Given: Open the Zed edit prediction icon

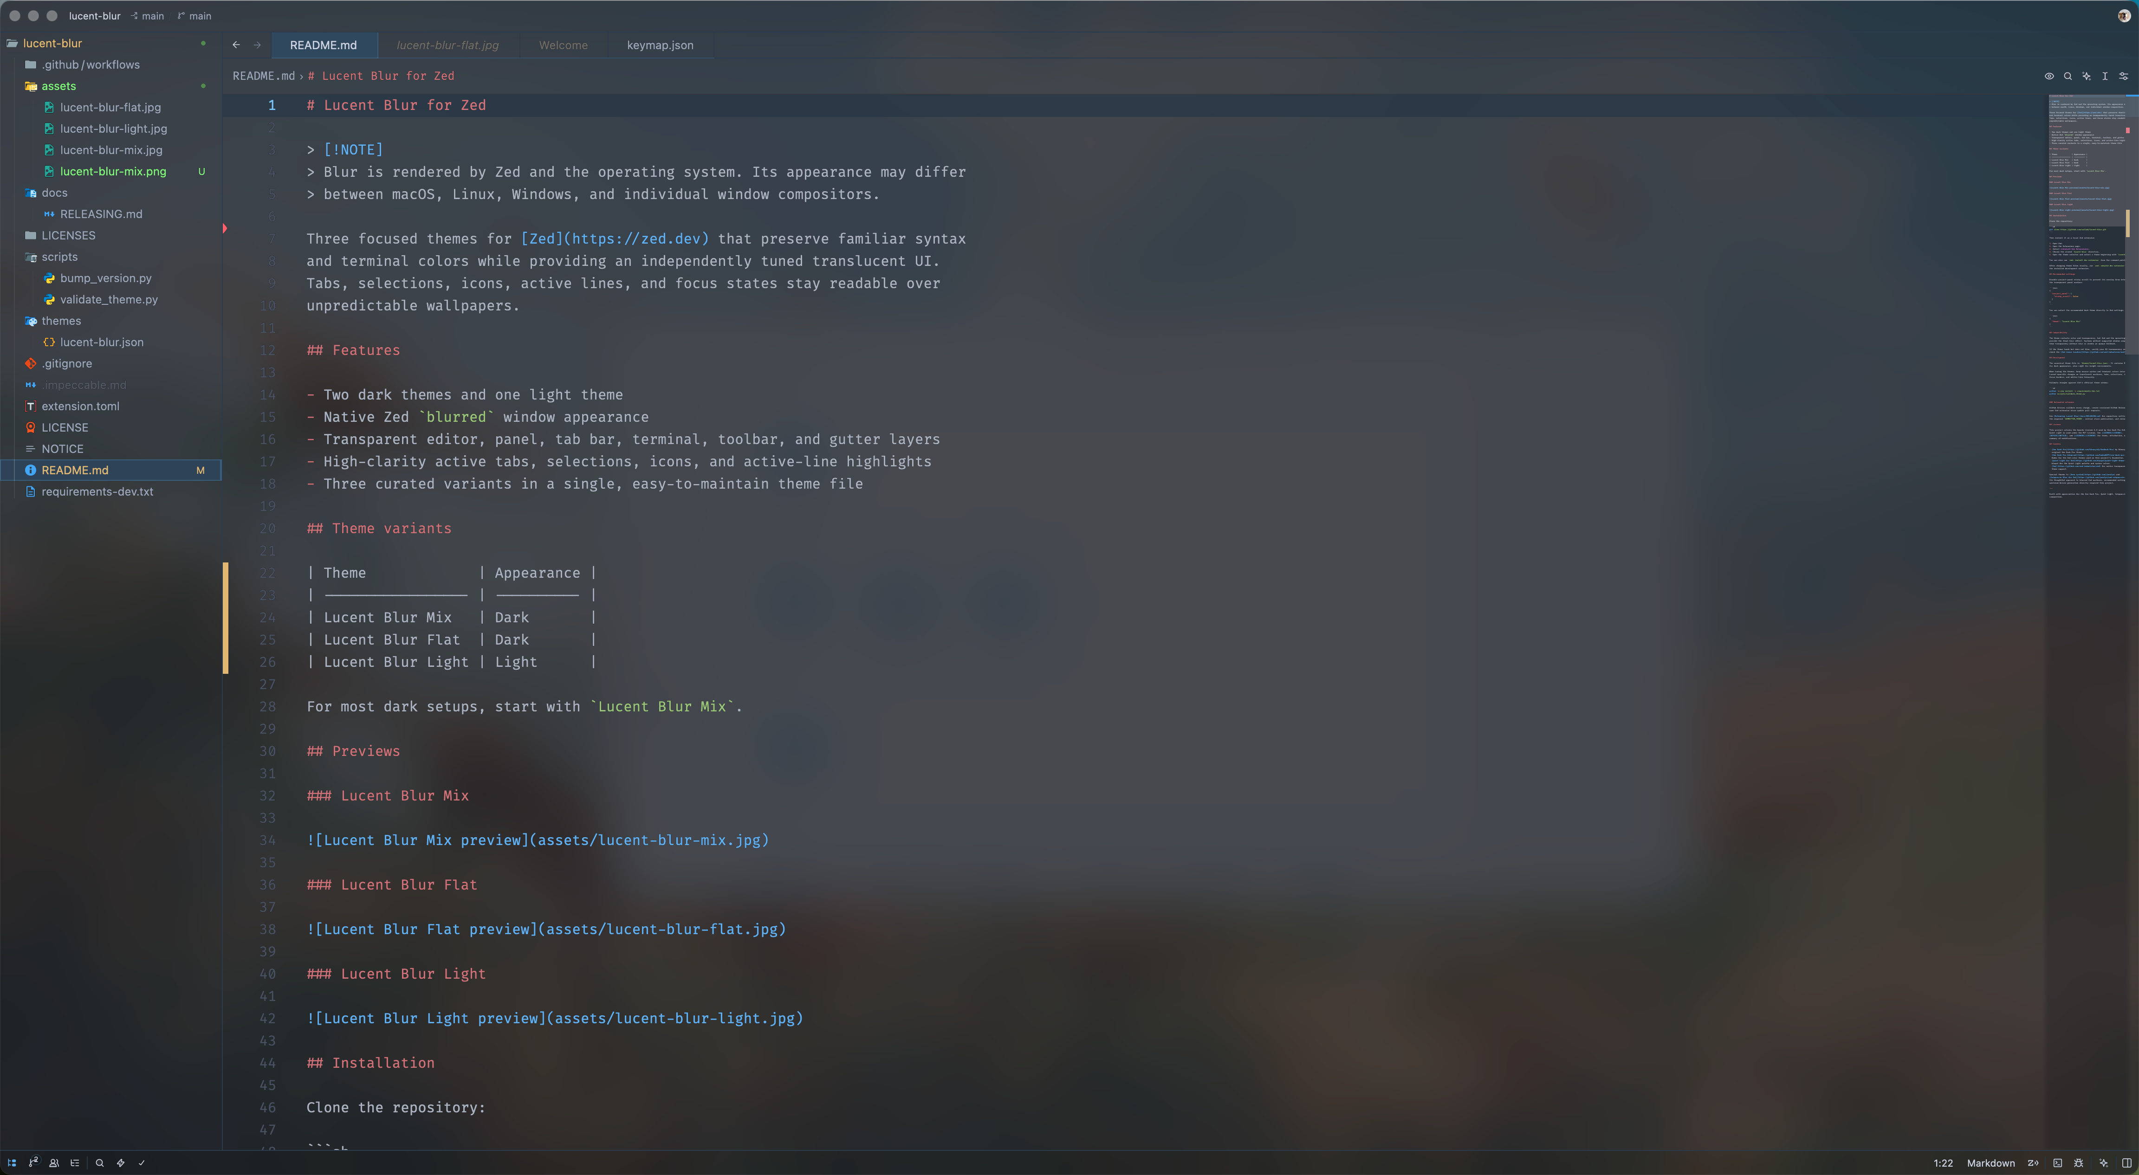Looking at the screenshot, I should 2033,1162.
